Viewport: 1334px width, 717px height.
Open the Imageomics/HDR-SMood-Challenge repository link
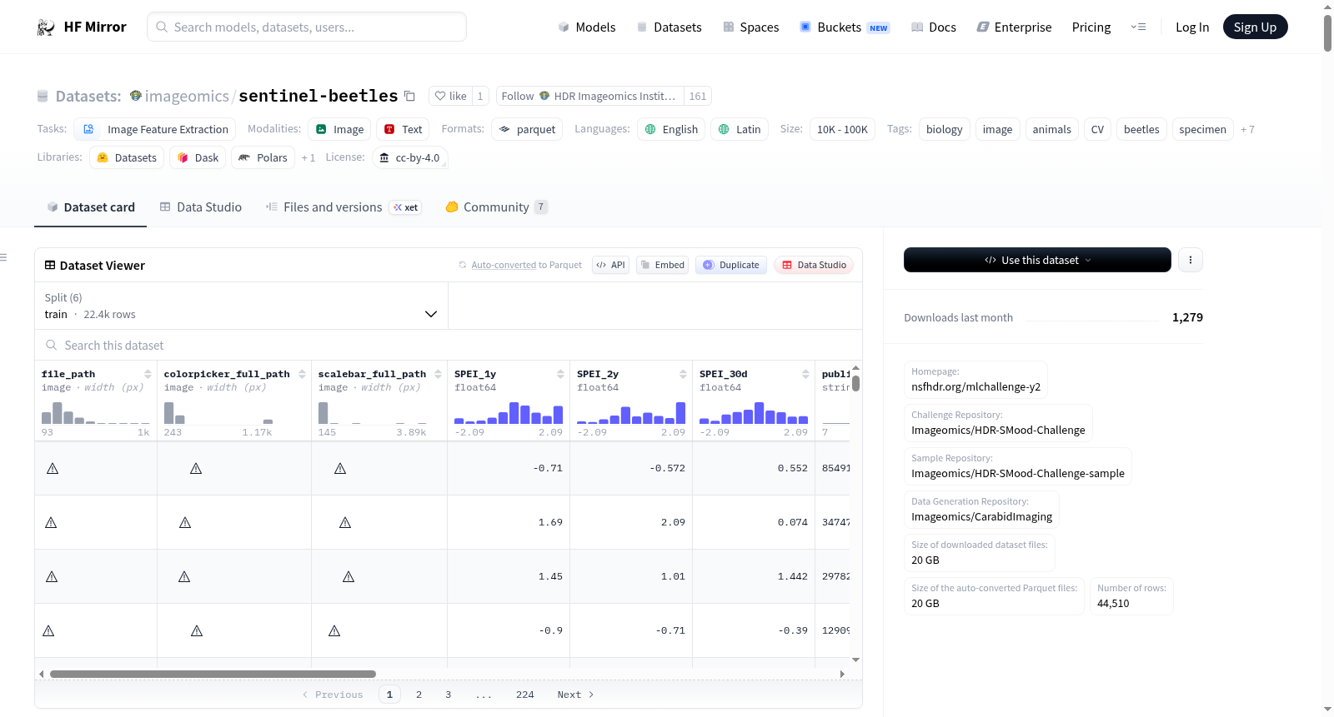pos(998,431)
